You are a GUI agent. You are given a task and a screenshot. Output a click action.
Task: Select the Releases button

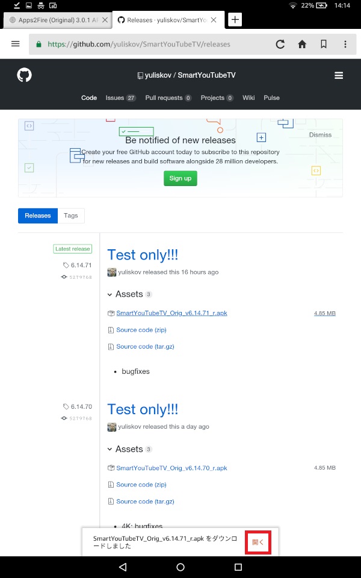point(38,216)
